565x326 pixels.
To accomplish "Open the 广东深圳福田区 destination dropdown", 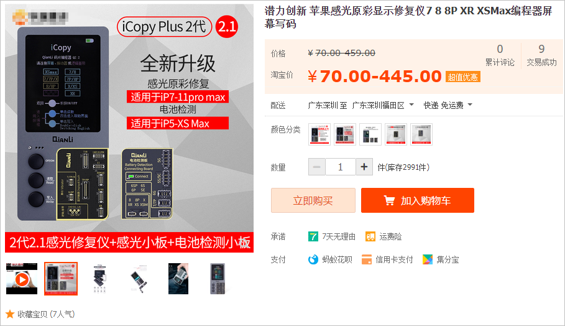I will click(x=383, y=105).
